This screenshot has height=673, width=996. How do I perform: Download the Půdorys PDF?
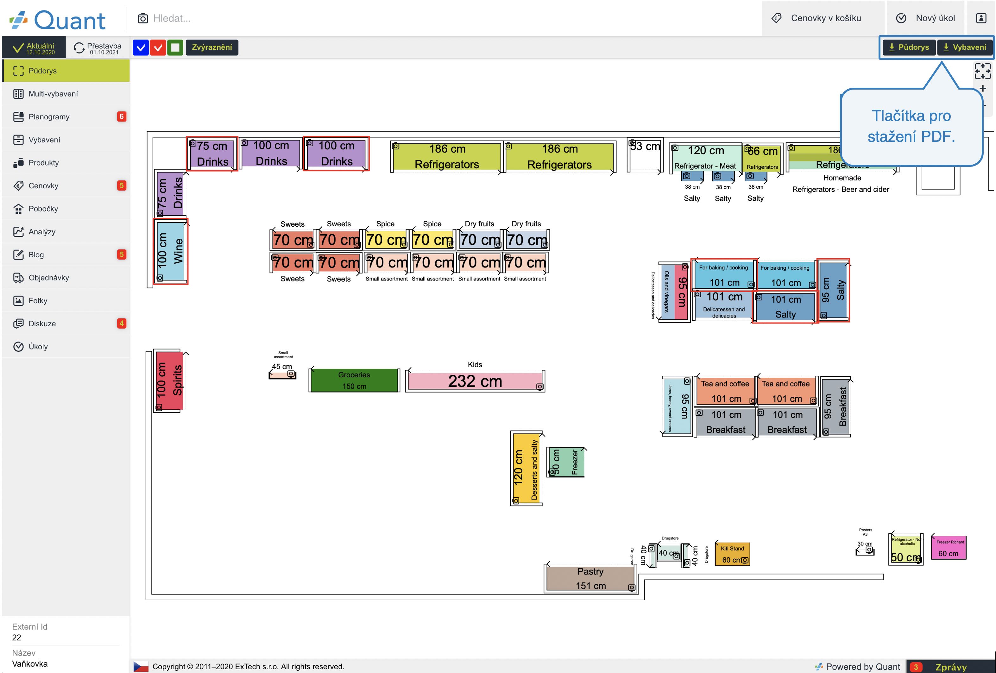909,47
